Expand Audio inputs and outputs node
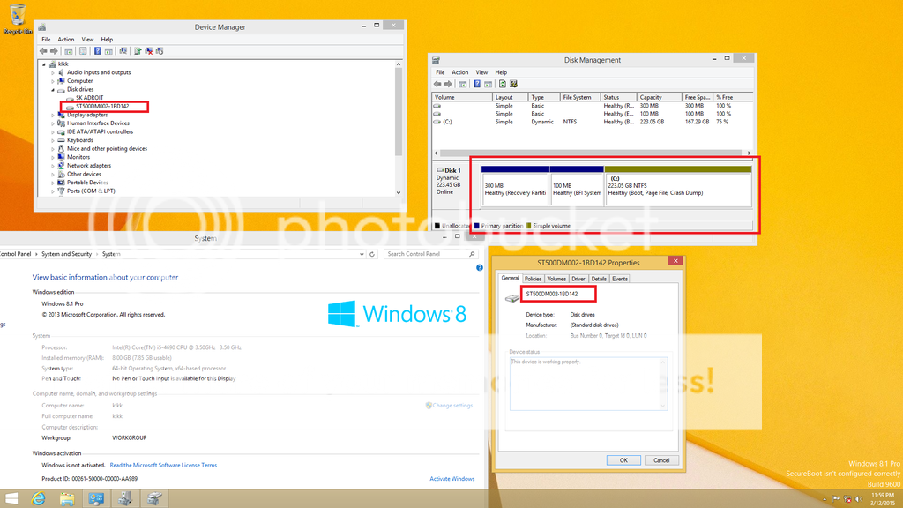Screen dimensions: 903x508 [x=53, y=72]
